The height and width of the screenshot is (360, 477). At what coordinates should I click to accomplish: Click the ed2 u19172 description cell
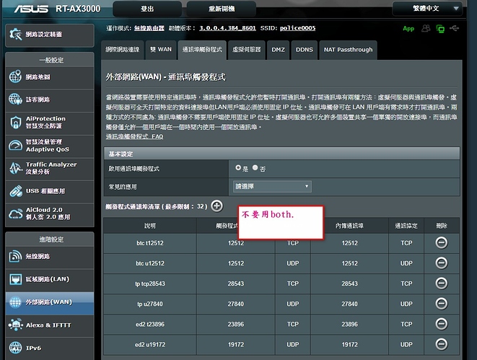[x=150, y=345]
